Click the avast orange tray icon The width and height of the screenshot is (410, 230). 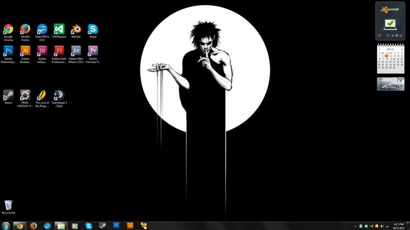pos(376,226)
